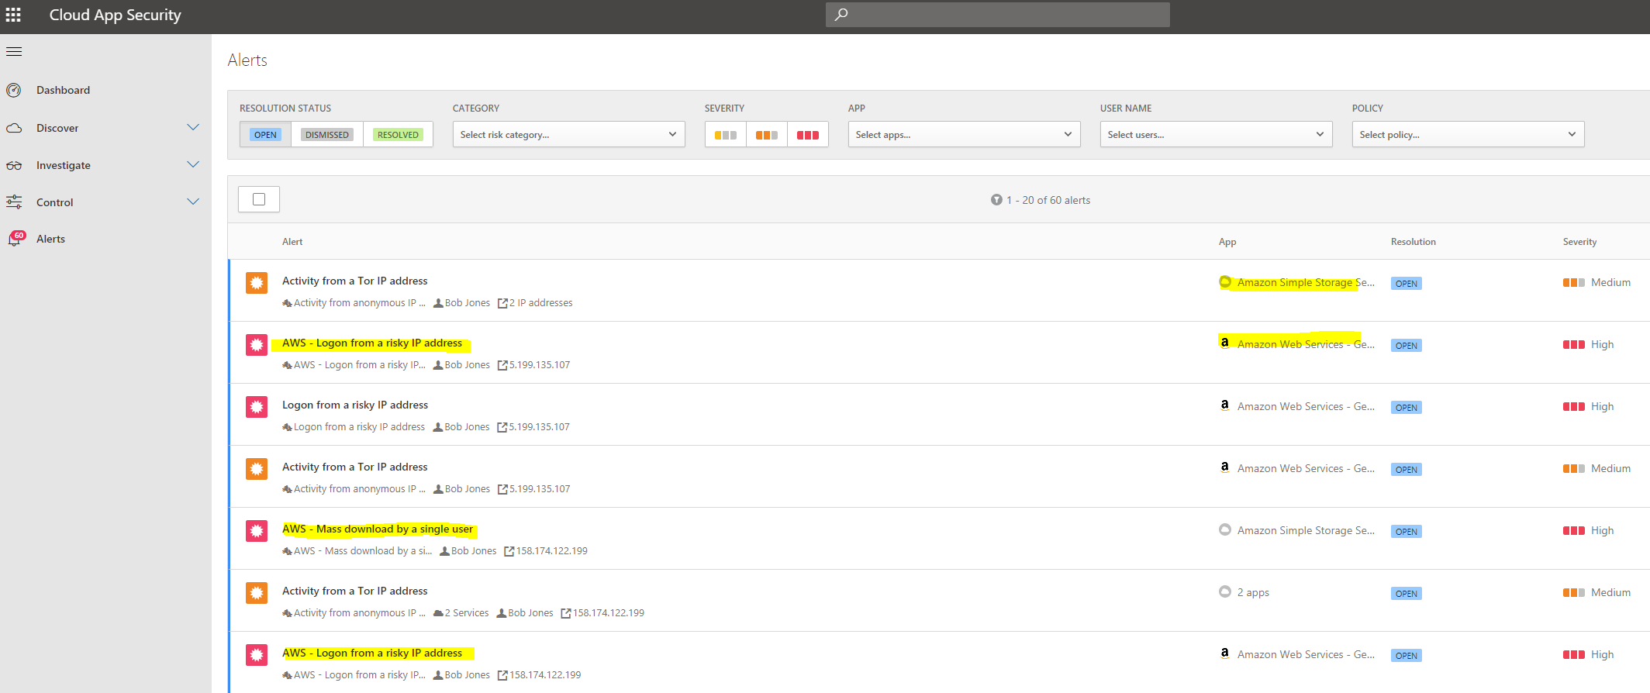This screenshot has width=1650, height=693.
Task: Toggle the OPEN resolution status filter
Action: [265, 135]
